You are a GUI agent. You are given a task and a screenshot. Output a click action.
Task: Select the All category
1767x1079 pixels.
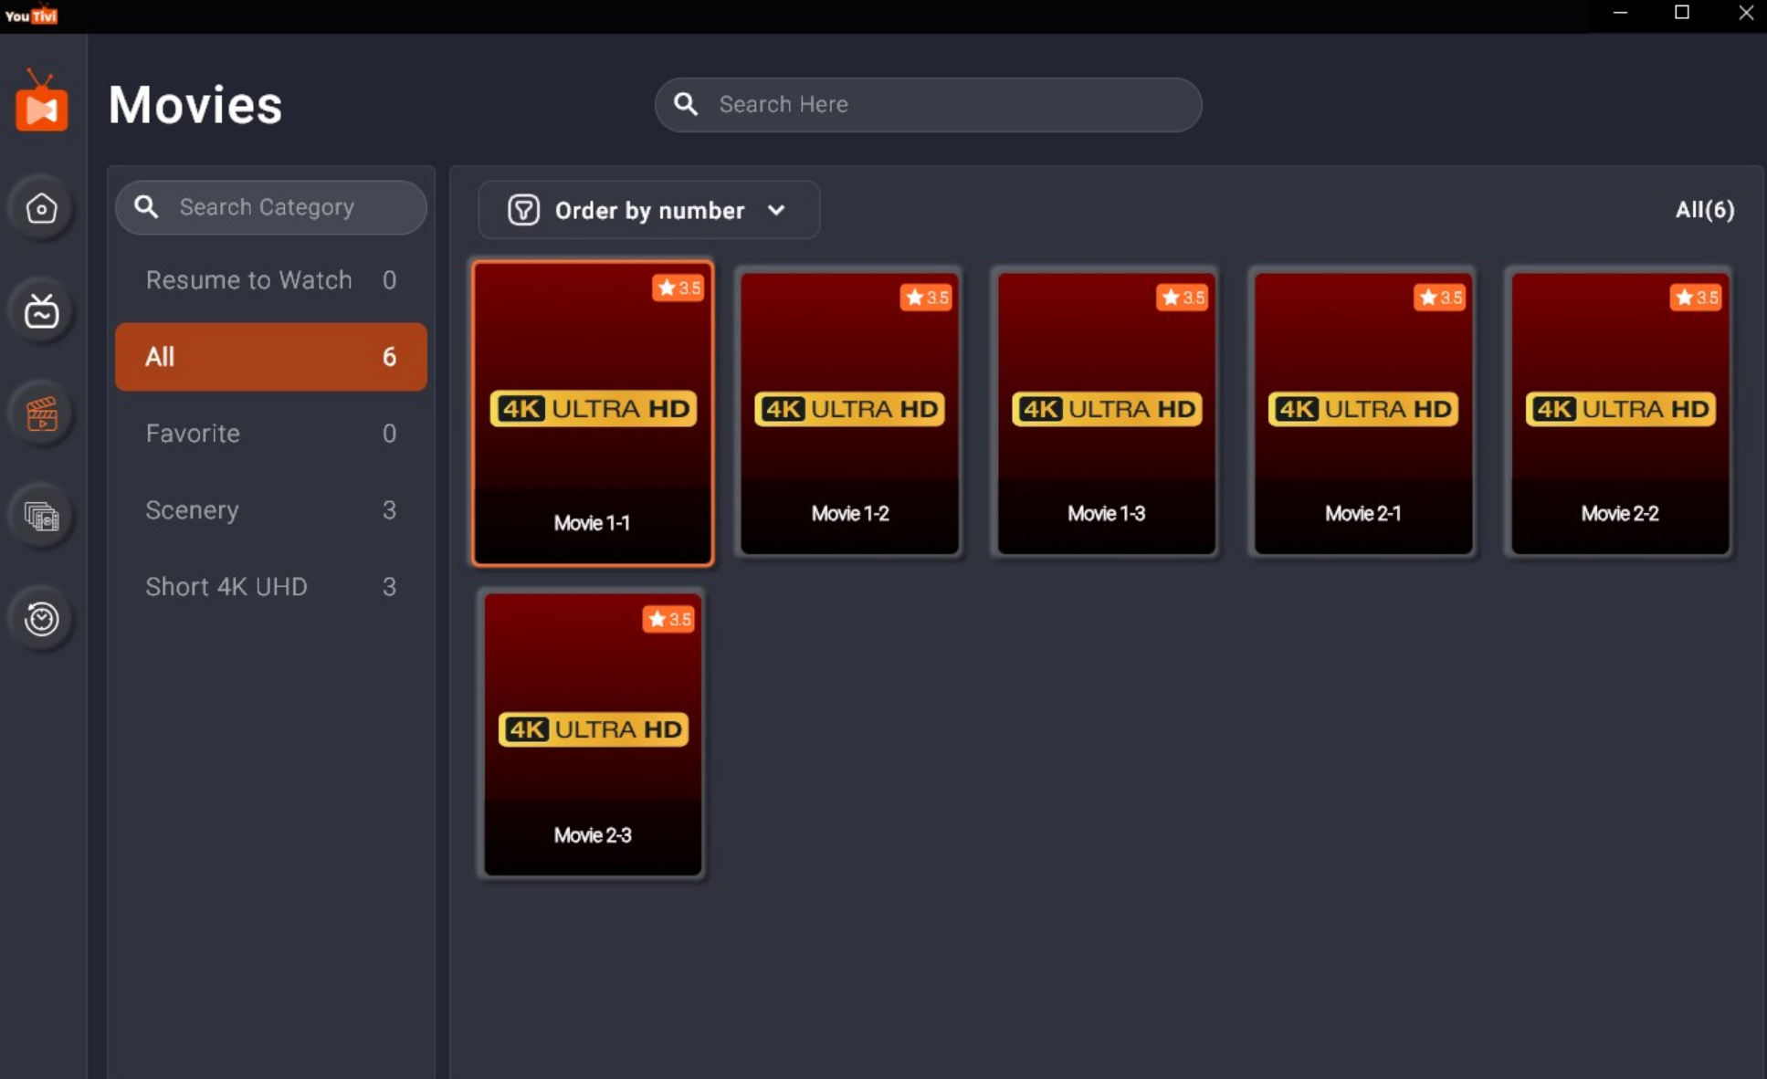[270, 357]
